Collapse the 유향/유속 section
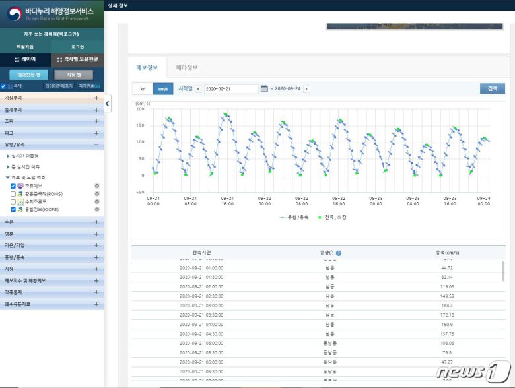The image size is (515, 388). point(96,145)
